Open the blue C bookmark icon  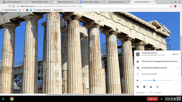point(31,10)
